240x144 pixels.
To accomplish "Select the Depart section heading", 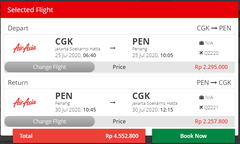I will pos(18,28).
